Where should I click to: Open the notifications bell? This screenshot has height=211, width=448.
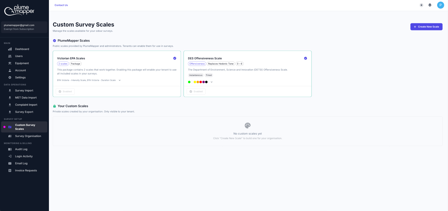pyautogui.click(x=430, y=5)
